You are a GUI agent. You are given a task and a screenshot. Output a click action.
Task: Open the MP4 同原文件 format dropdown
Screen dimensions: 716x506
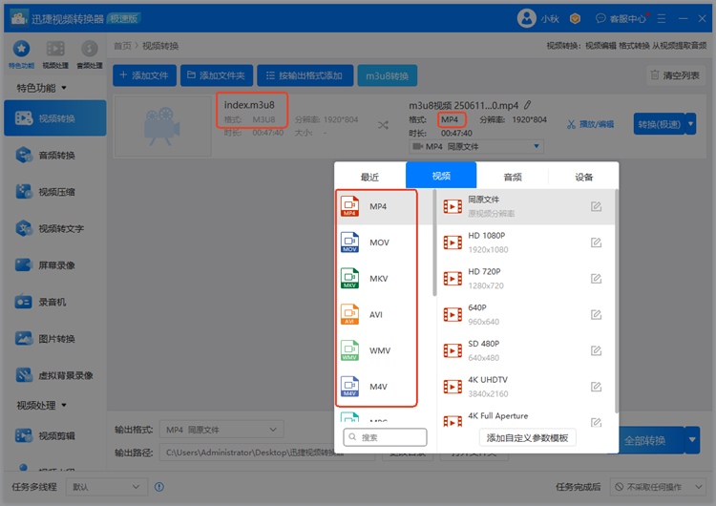[476, 147]
